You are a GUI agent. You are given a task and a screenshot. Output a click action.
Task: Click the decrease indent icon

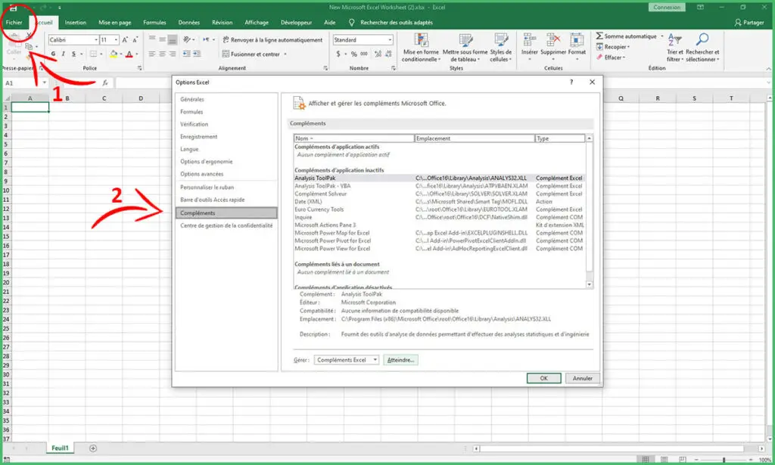tap(186, 54)
